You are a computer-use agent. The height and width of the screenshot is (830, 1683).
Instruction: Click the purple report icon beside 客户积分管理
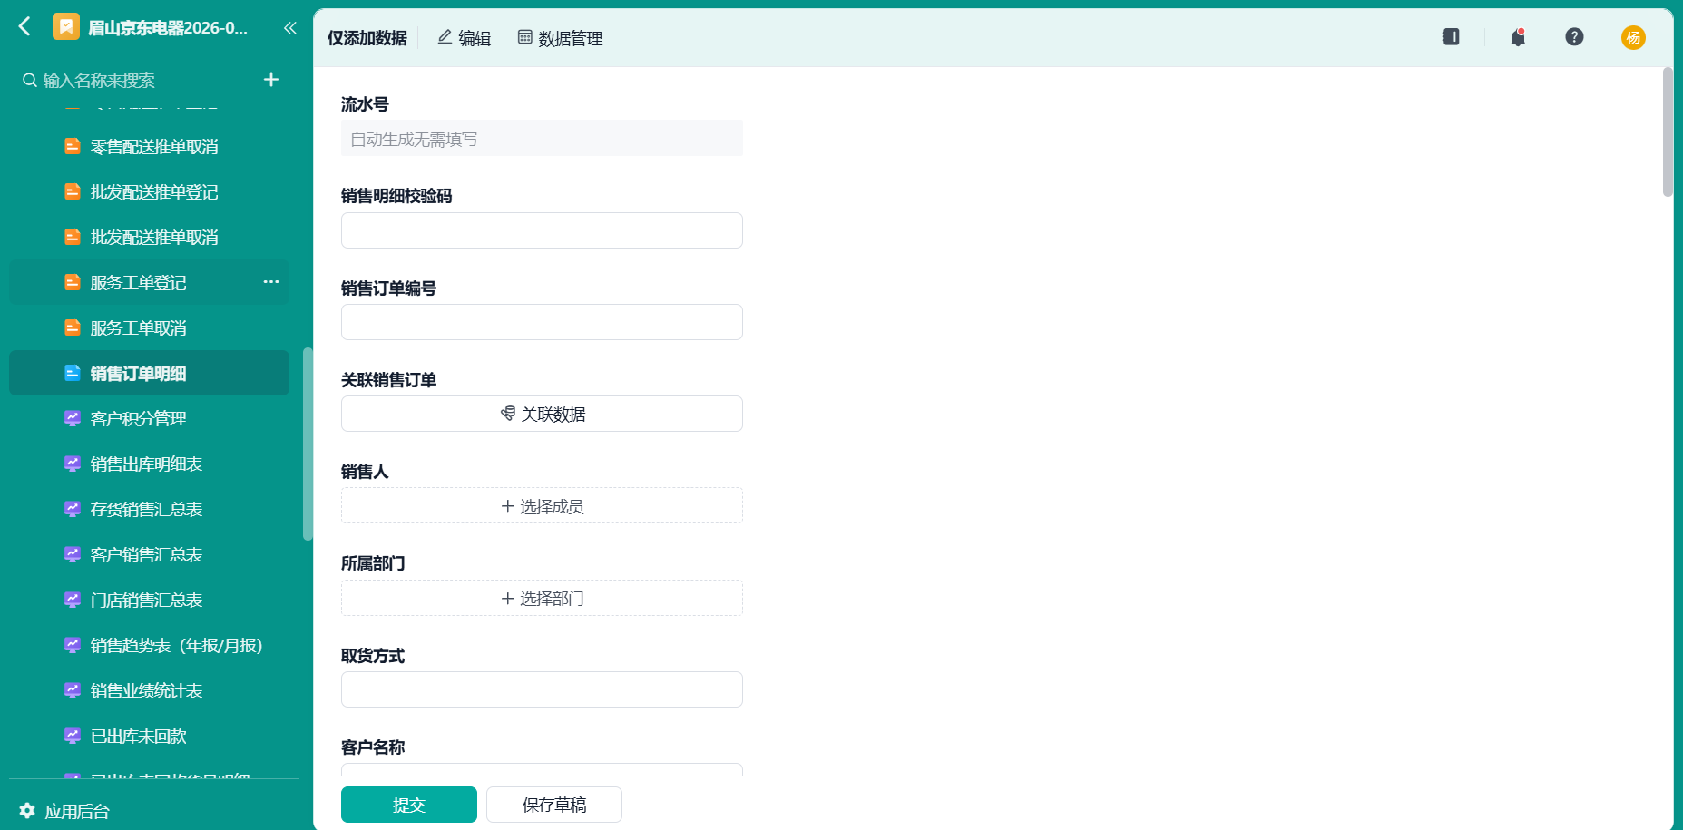click(x=73, y=418)
